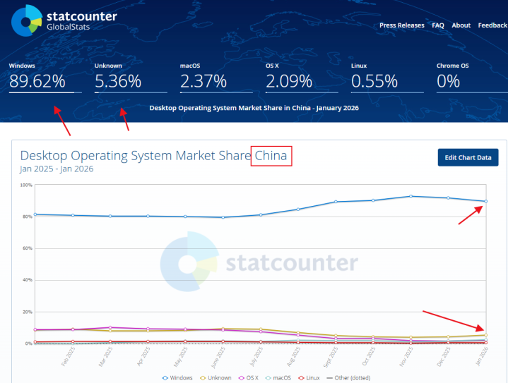Select the OS X 2.09% stat
This screenshot has height=383, width=508.
pos(302,77)
